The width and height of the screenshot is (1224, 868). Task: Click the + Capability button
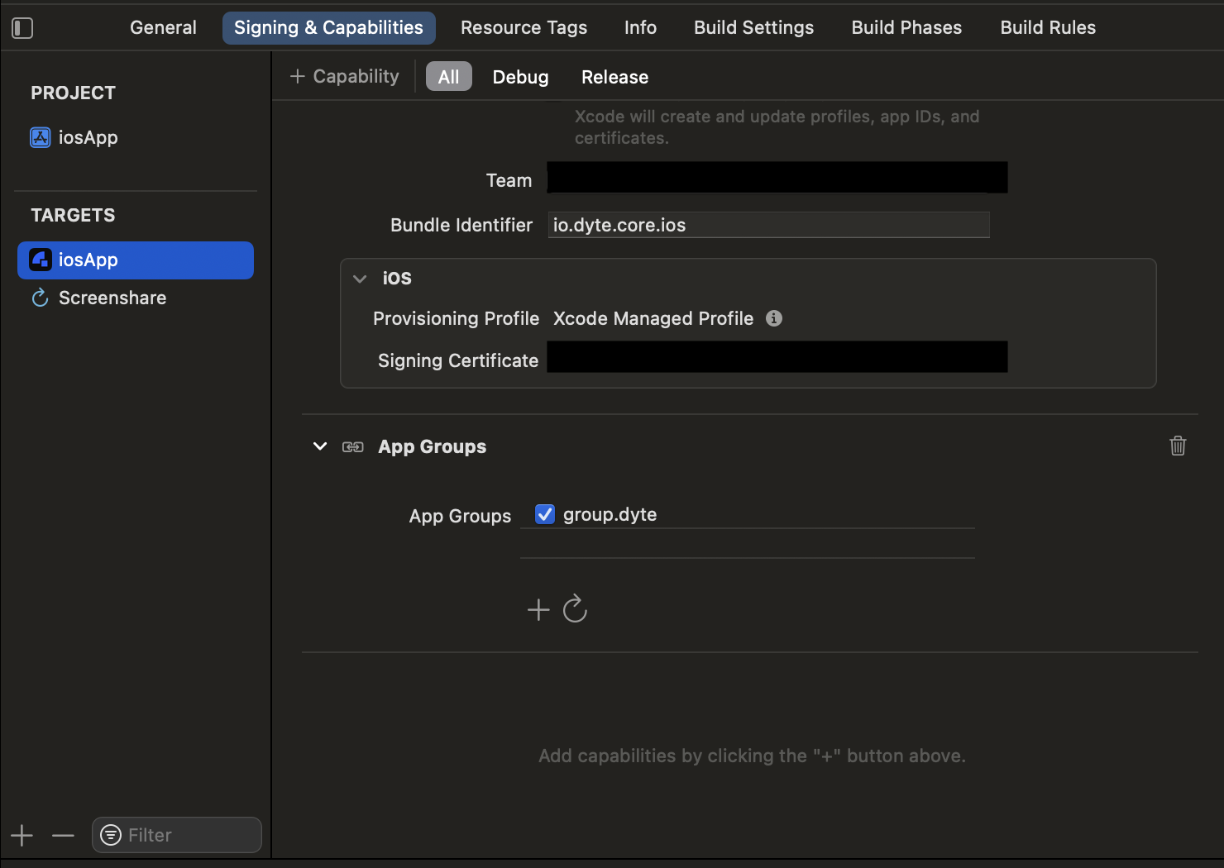click(344, 75)
